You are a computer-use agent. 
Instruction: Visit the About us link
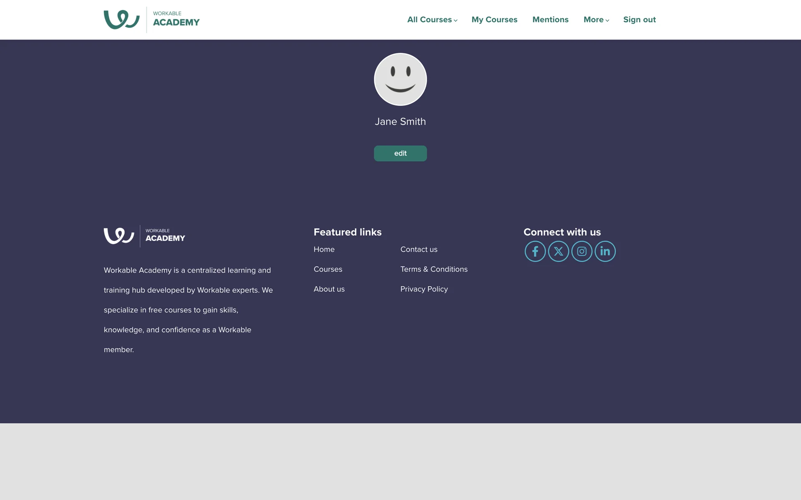329,289
